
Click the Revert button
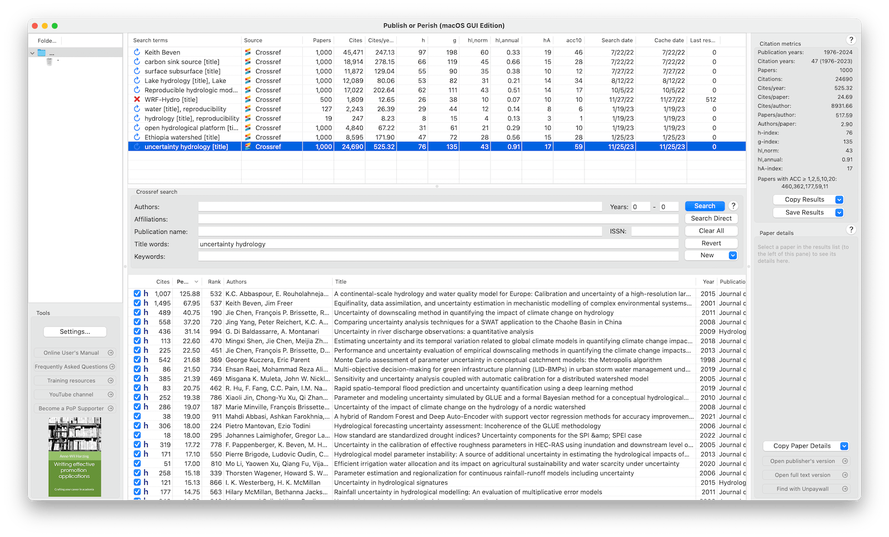point(711,243)
